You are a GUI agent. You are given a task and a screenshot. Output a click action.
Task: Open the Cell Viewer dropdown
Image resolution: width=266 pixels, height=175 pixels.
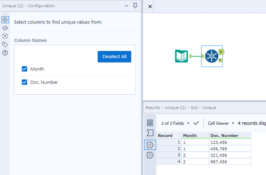(x=221, y=123)
